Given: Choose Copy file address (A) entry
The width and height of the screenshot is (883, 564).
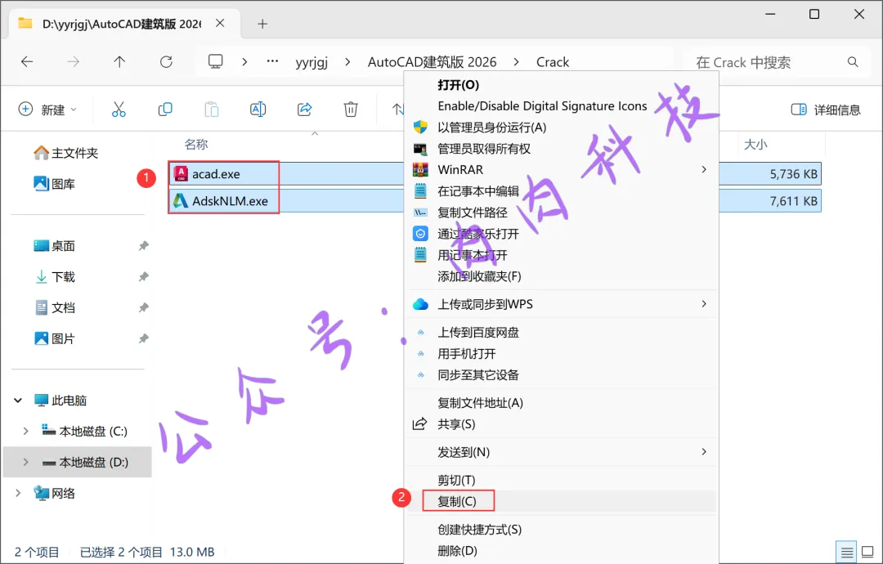Looking at the screenshot, I should (x=561, y=403).
